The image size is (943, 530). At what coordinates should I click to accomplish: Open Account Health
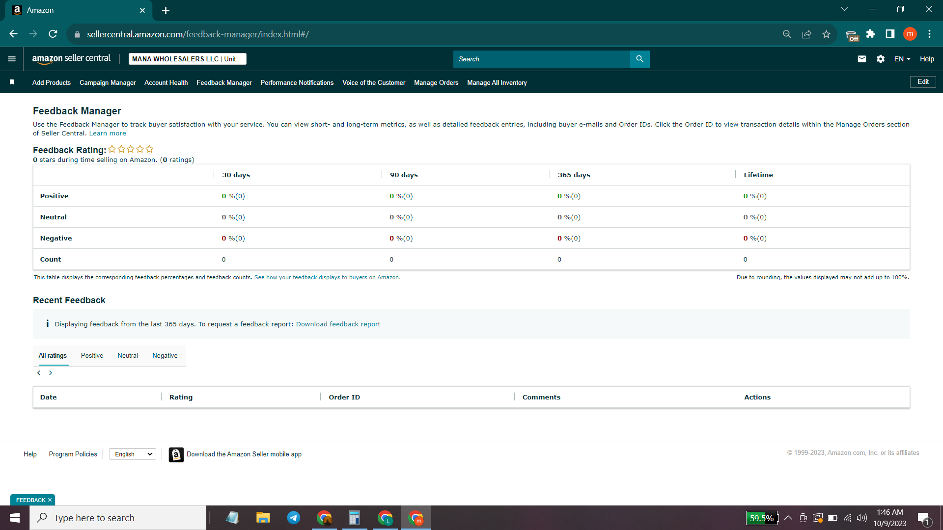pyautogui.click(x=166, y=82)
